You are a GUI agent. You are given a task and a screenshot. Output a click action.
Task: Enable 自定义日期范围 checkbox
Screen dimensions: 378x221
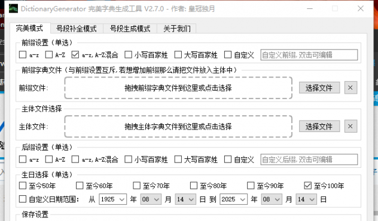(23, 199)
